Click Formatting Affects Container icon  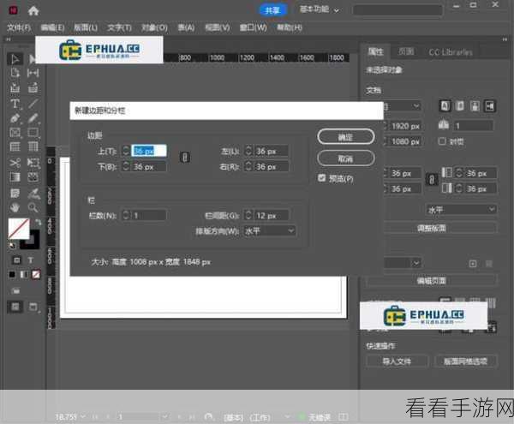(17, 260)
